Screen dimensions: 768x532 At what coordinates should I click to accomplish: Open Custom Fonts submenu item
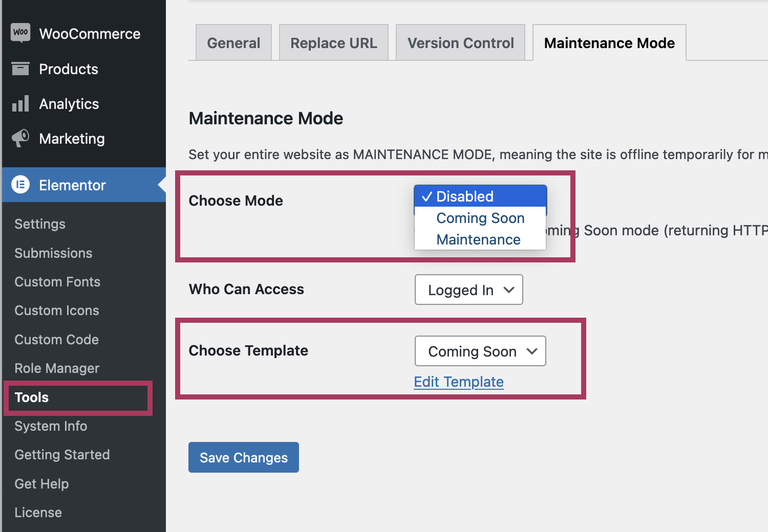click(x=57, y=282)
